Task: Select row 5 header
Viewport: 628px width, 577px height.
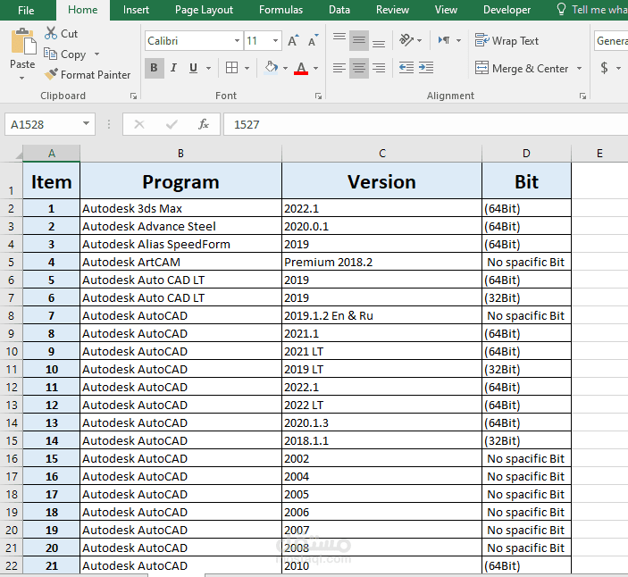Action: 12,263
